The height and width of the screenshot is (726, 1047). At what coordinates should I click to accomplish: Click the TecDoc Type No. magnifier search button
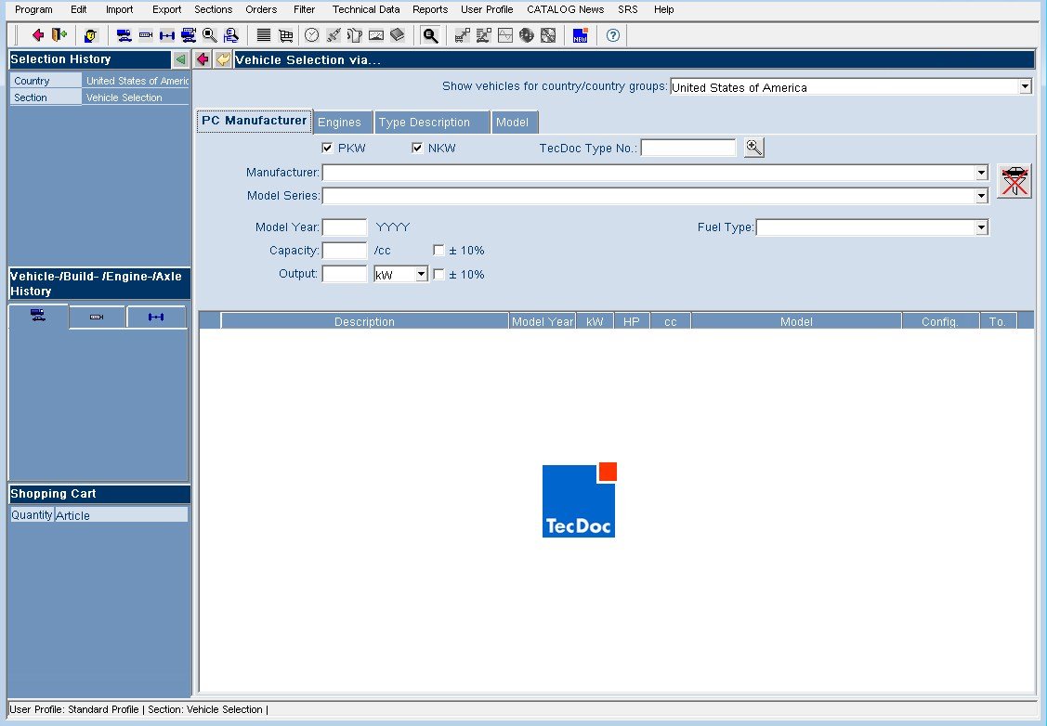753,148
